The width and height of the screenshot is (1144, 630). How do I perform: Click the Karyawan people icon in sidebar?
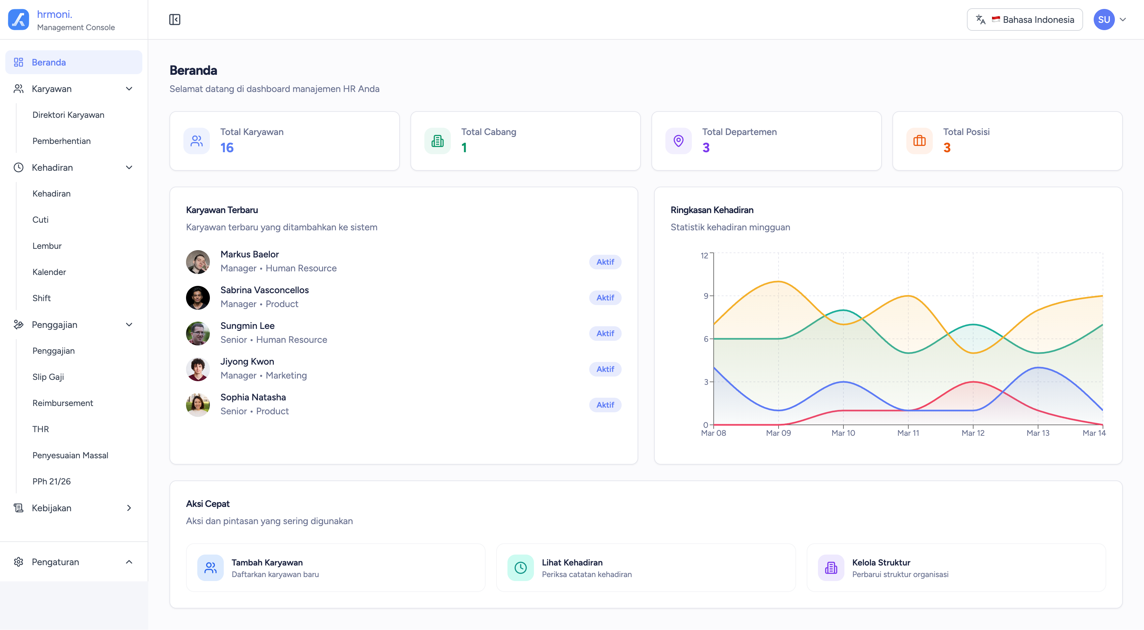(x=18, y=88)
